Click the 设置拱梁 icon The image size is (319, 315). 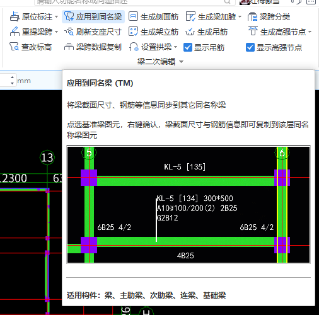pos(134,47)
